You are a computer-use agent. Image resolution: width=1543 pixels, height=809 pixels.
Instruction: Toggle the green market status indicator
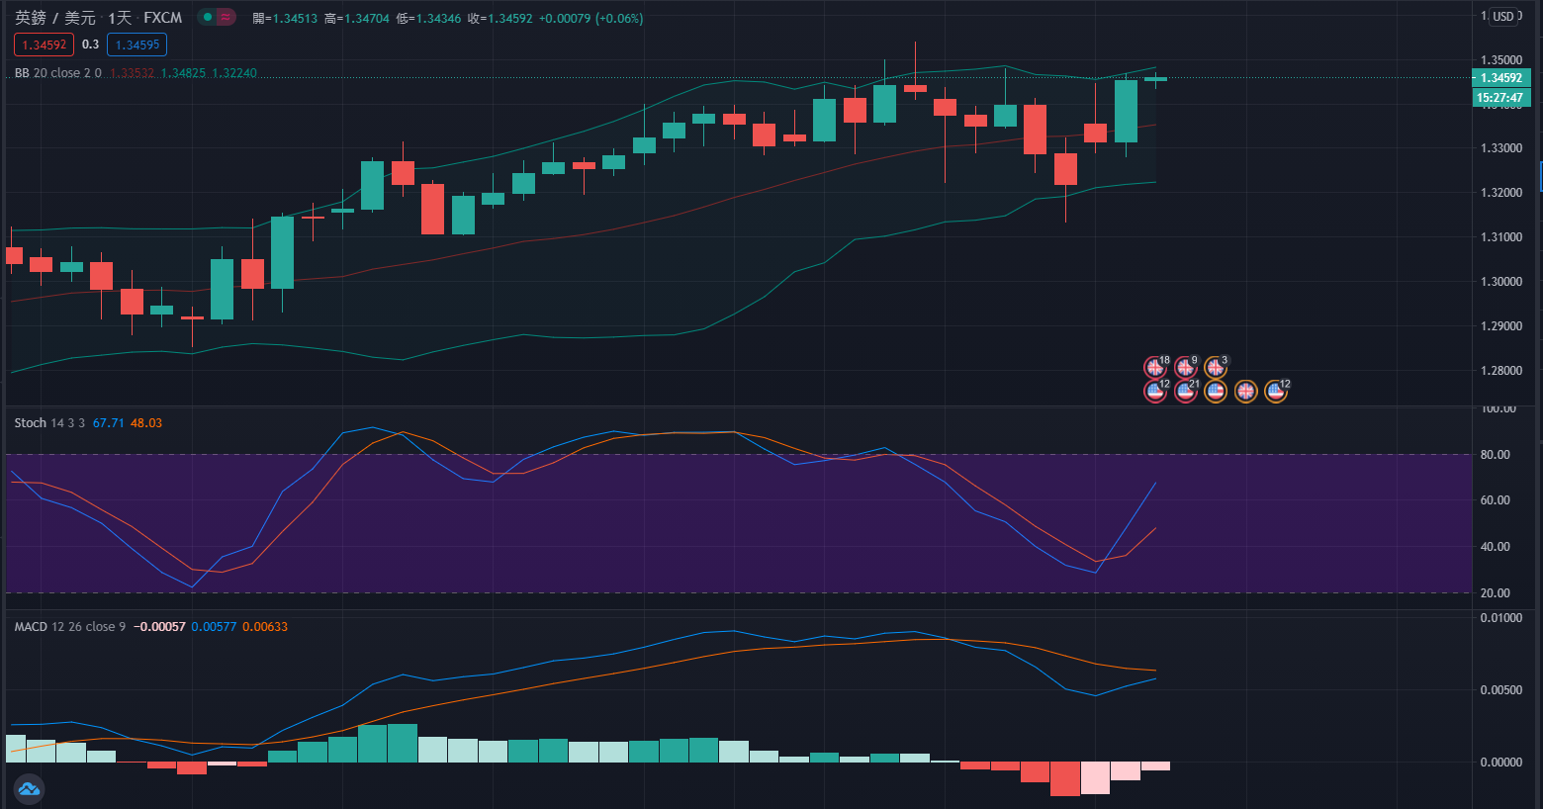pos(207,18)
